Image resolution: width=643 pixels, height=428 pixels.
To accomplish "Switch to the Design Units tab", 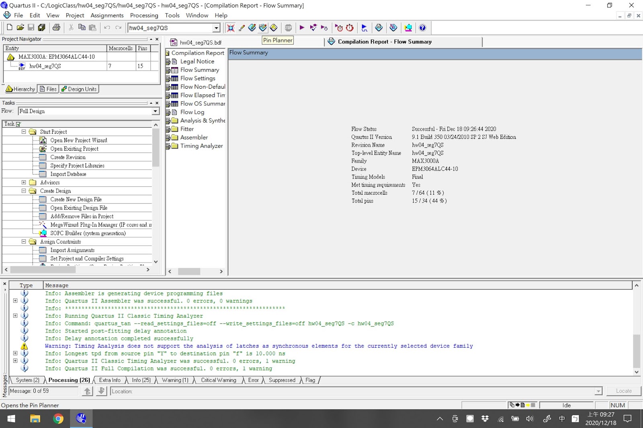I will point(79,89).
